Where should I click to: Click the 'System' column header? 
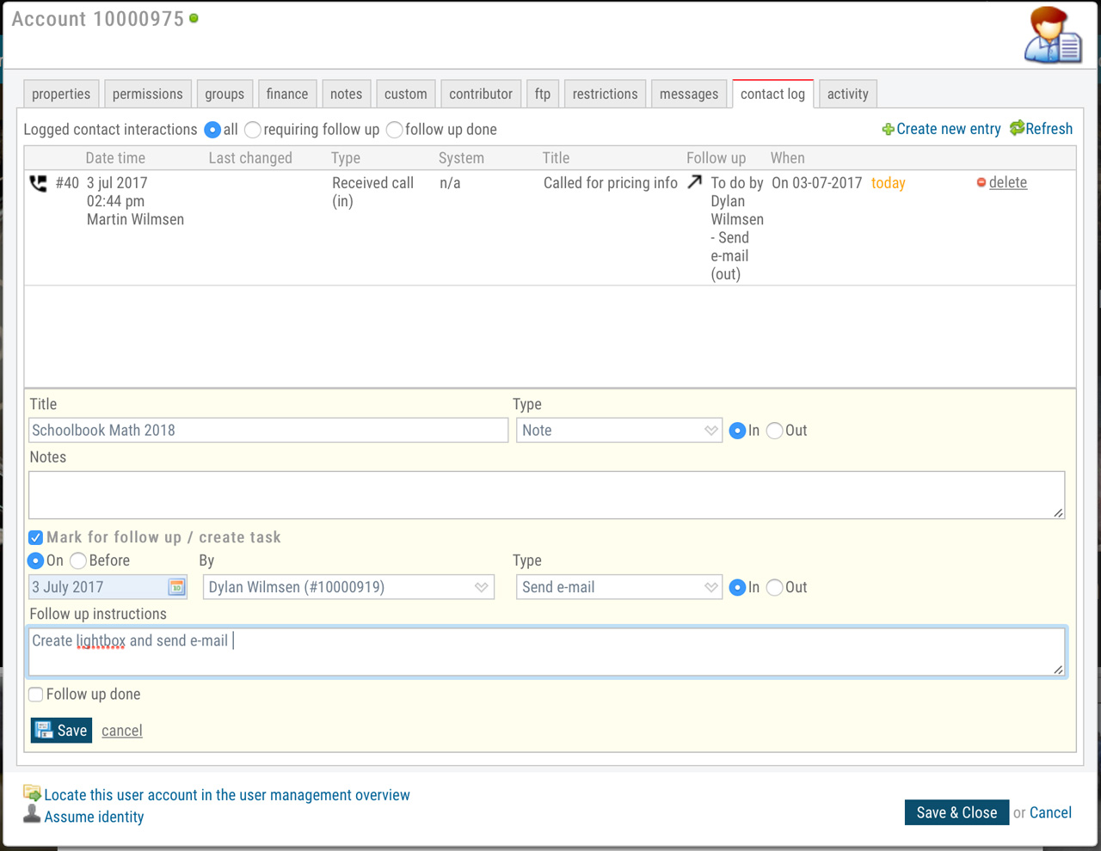click(461, 158)
